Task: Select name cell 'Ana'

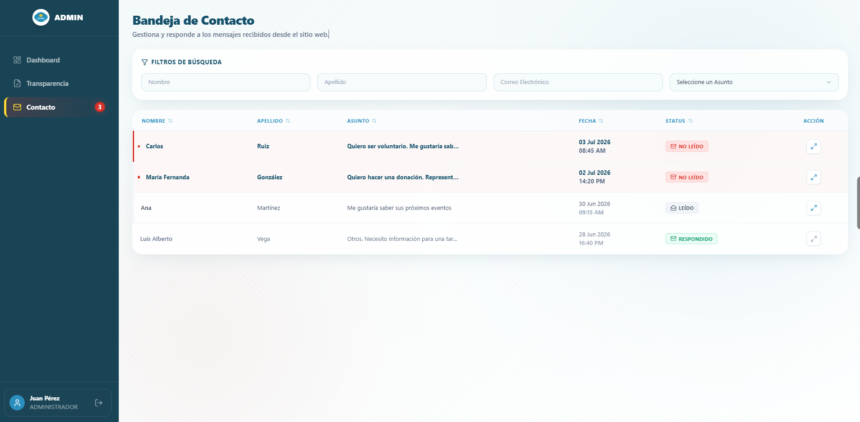Action: click(146, 208)
